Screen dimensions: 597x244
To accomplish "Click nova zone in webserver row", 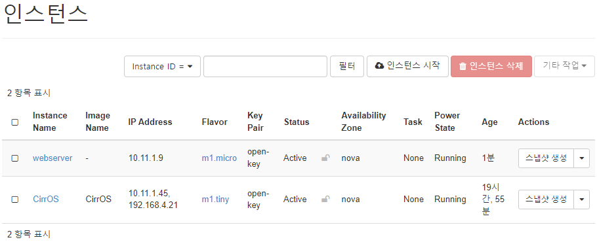I will pyautogui.click(x=350, y=158).
